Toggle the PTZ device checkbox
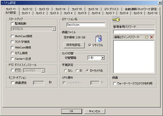This screenshot has width=163, height=116. tap(12, 70)
